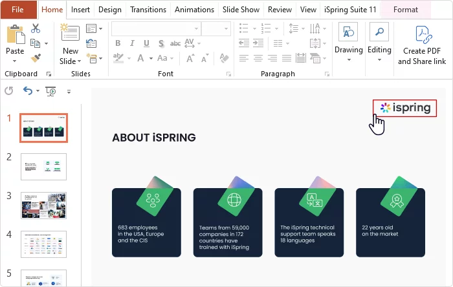Open the Change Case Aa menu
Screen dimensions: 453x287
click(x=162, y=59)
